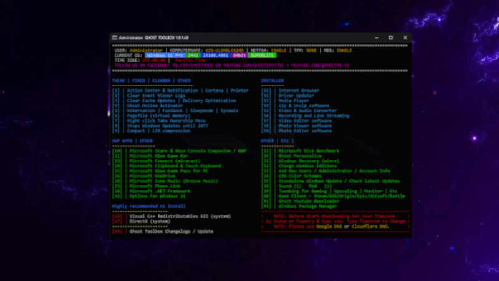This screenshot has height=281, width=499.
Task: Click the GHOST TOOLBOX title bar text
Action: tap(167, 37)
